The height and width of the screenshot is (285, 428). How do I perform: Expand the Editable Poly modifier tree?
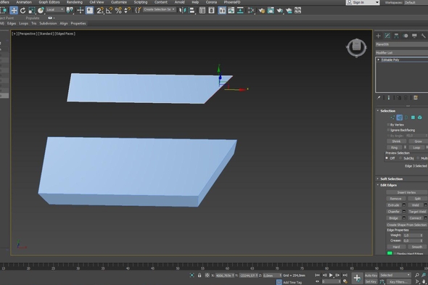point(379,59)
